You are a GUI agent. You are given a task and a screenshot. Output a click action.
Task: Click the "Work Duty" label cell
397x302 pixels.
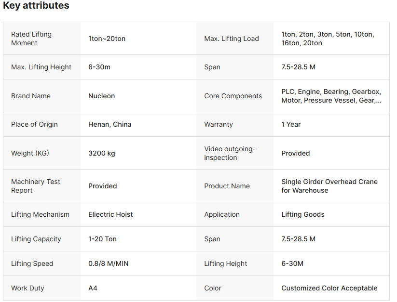coord(27,288)
